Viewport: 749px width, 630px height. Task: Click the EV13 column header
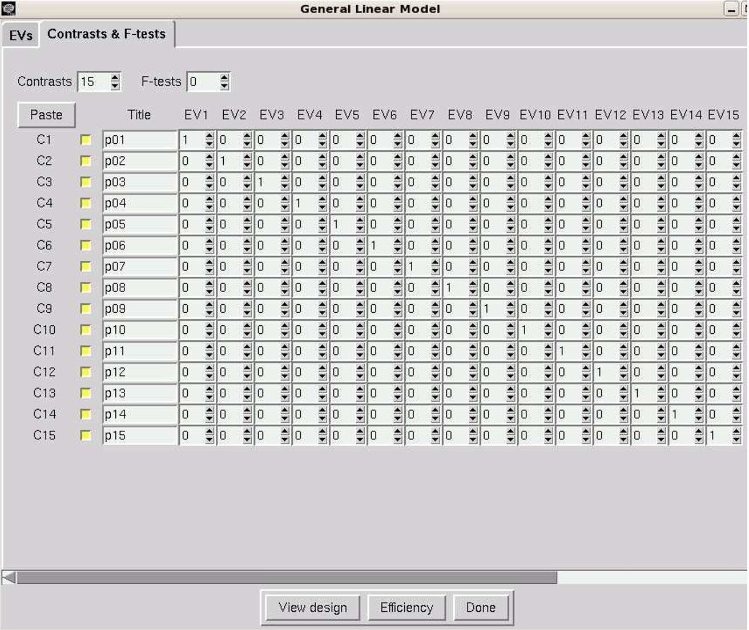point(648,115)
